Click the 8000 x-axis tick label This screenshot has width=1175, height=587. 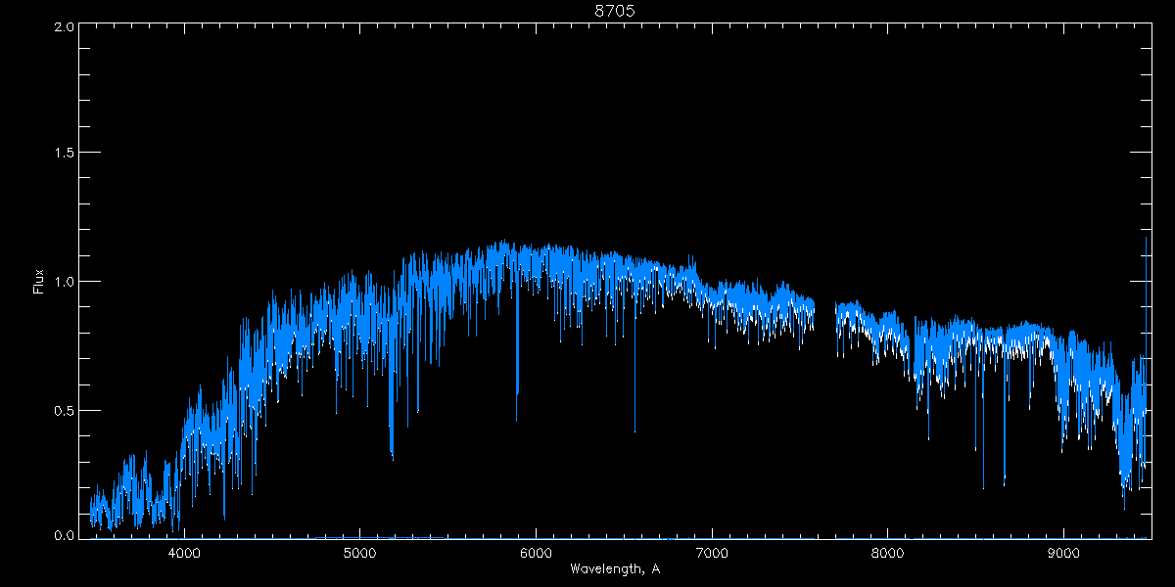pyautogui.click(x=888, y=553)
